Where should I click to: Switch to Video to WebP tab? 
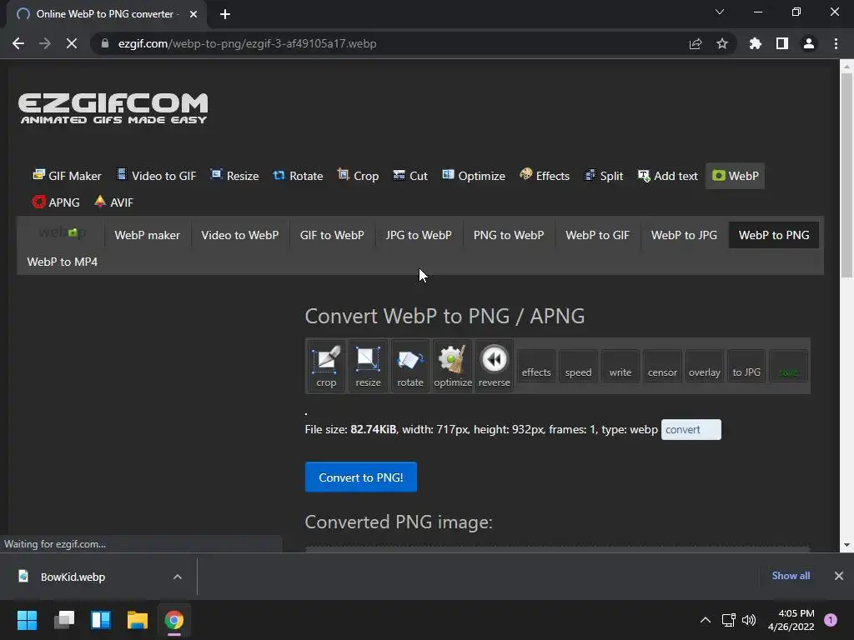[x=239, y=235]
